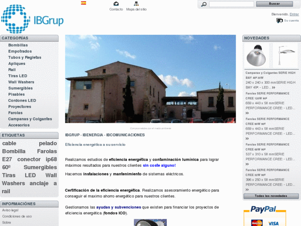The height and width of the screenshot is (226, 301).
Task: Click the PayPal logo
Action: 263,209
